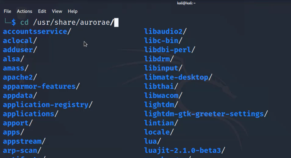Open the File menu
Viewport: 291px width, 158px height.
(7, 11)
